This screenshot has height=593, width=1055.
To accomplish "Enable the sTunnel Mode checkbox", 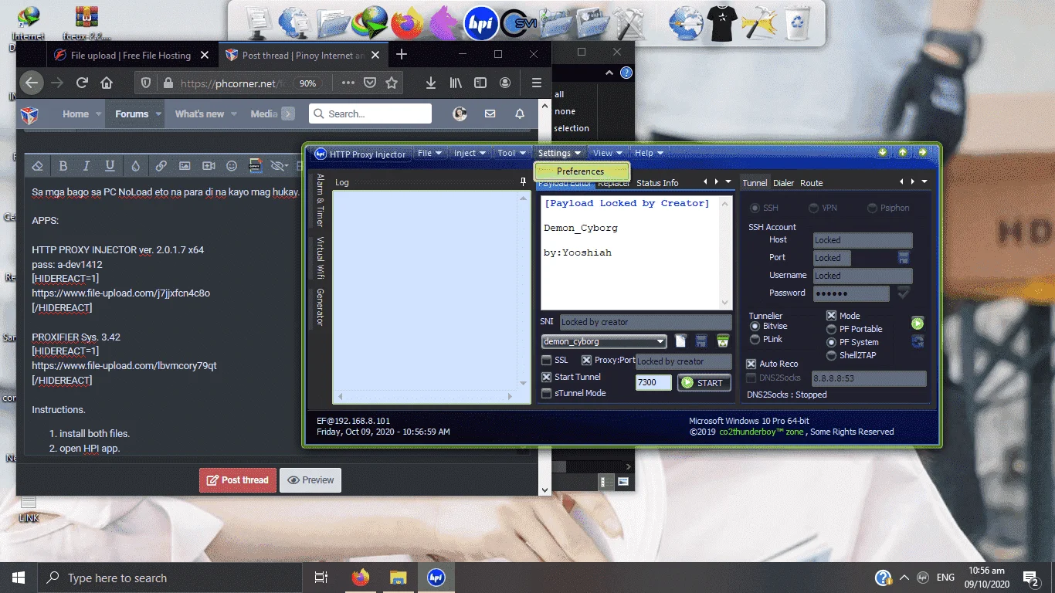I will (547, 393).
